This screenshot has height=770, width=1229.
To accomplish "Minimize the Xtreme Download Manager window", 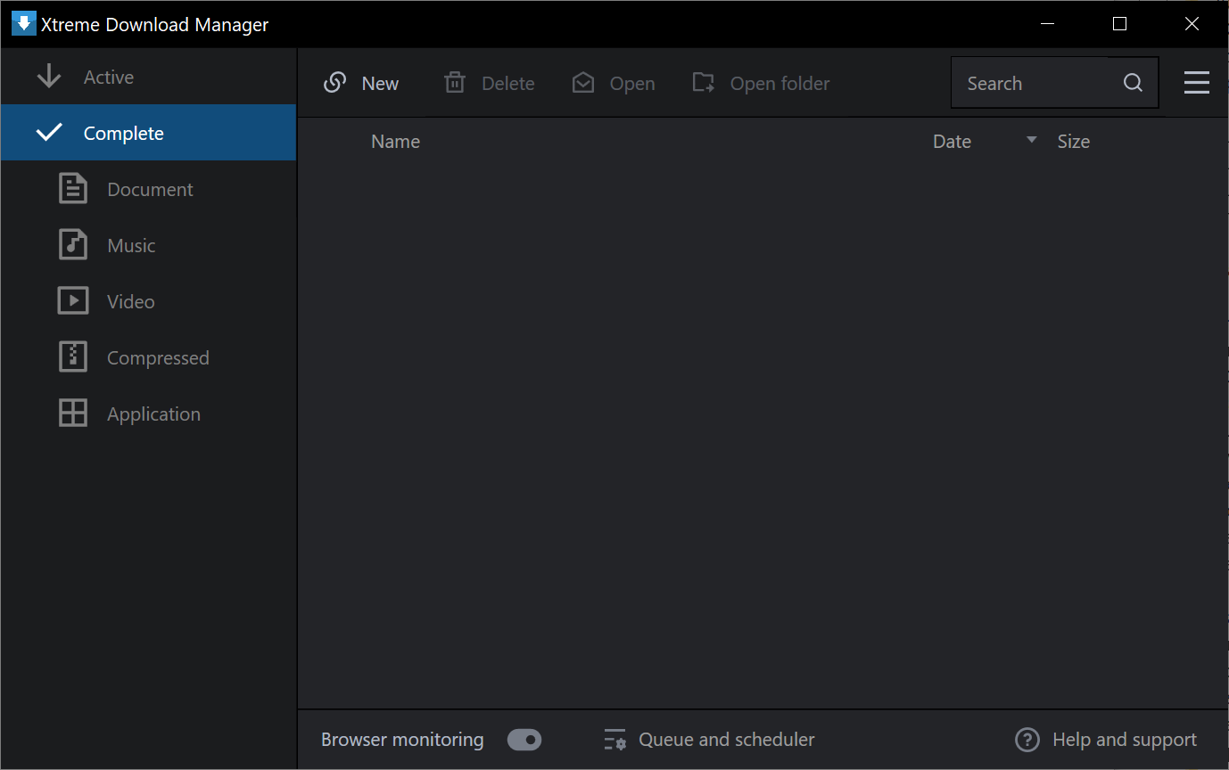I will click(1049, 24).
